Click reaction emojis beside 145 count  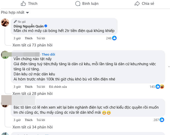pyautogui.click(x=160, y=87)
